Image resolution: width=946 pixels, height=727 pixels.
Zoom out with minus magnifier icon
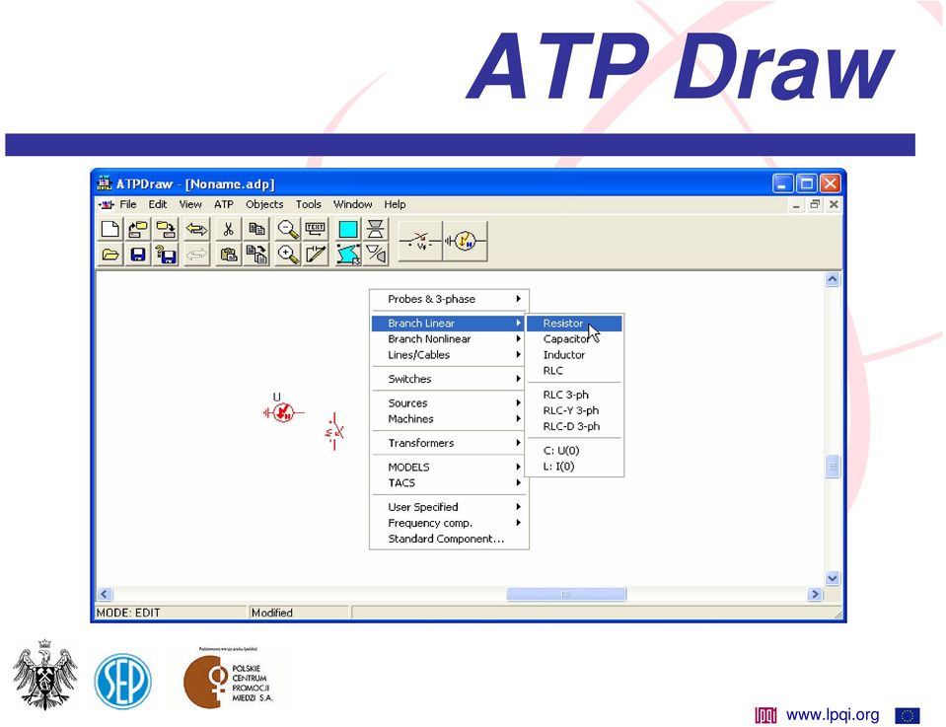click(288, 229)
